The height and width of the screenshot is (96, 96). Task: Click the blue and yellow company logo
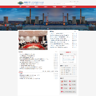[21, 3]
